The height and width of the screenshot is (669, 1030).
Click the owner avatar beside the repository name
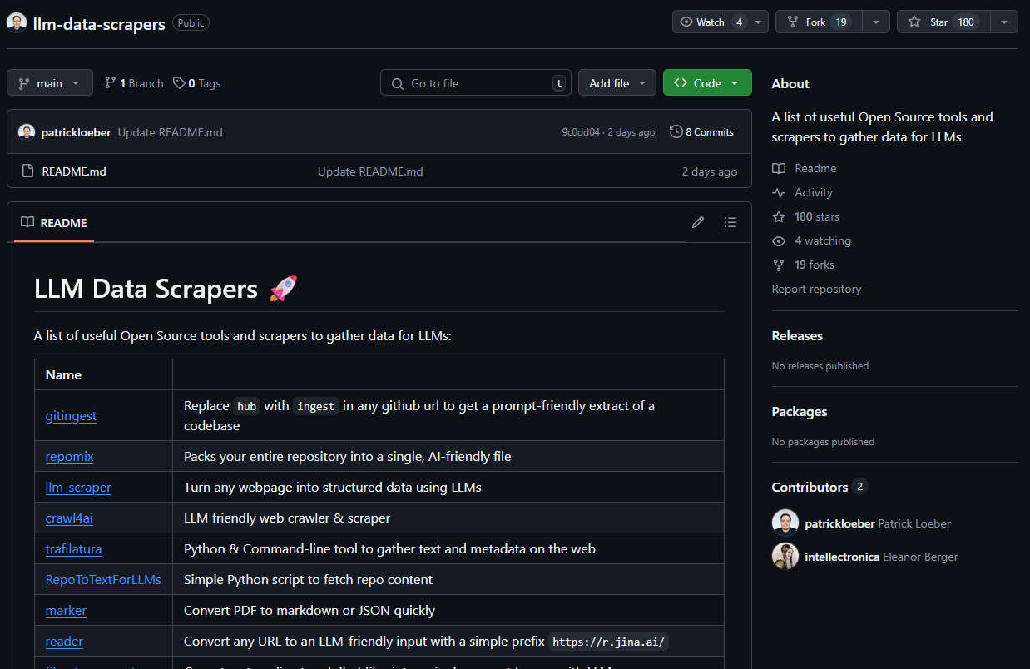pos(16,22)
